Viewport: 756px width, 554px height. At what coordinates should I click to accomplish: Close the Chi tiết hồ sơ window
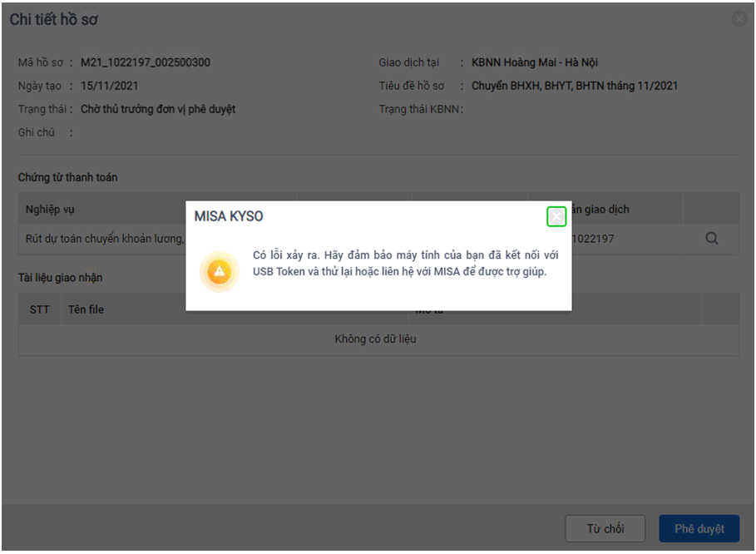tap(739, 19)
